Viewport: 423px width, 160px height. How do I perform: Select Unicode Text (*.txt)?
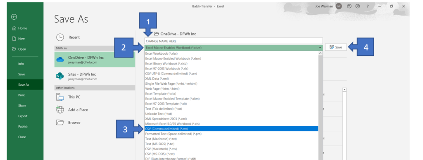[x=231, y=114]
